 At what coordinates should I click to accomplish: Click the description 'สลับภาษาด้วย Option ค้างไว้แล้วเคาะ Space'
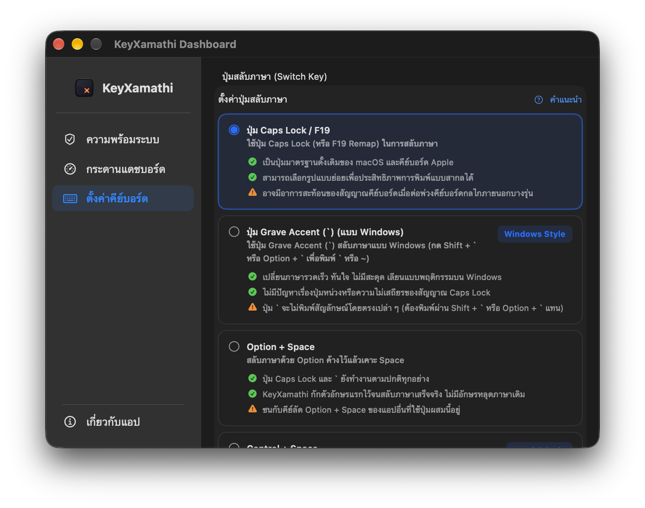click(x=325, y=360)
